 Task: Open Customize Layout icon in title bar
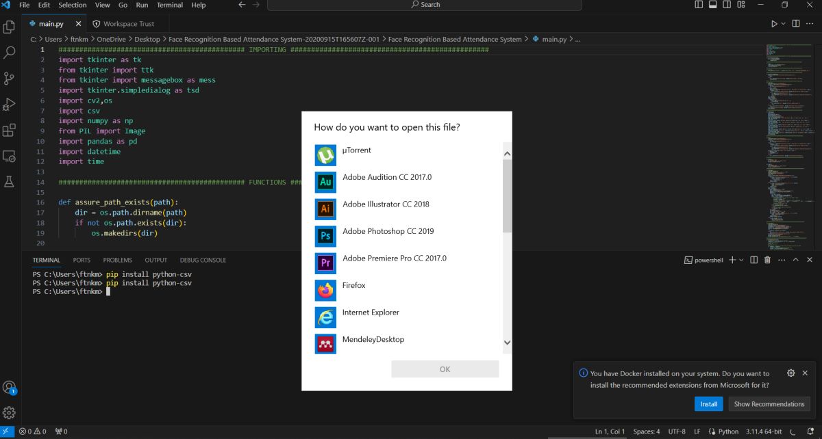(x=740, y=5)
